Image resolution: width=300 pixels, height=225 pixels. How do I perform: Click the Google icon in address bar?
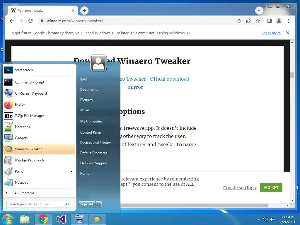239,21
